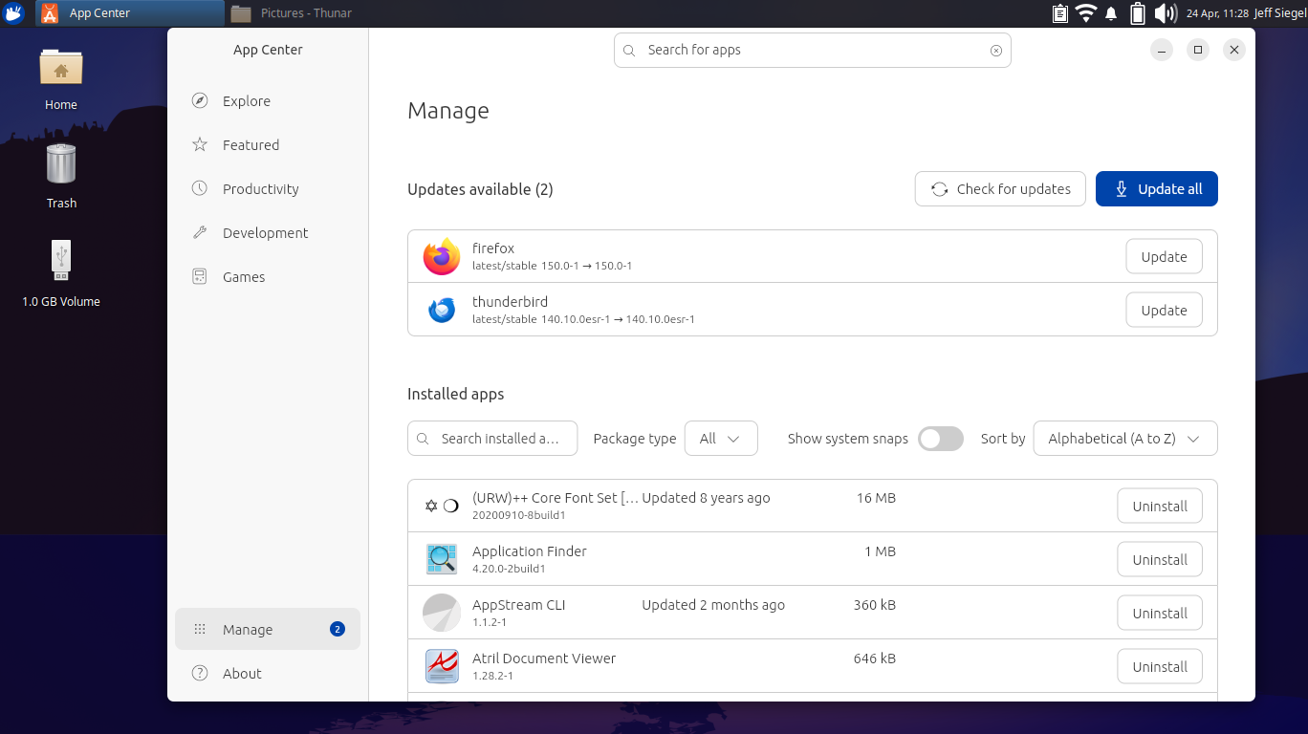
Task: Select the Productivity category
Action: tap(268, 189)
